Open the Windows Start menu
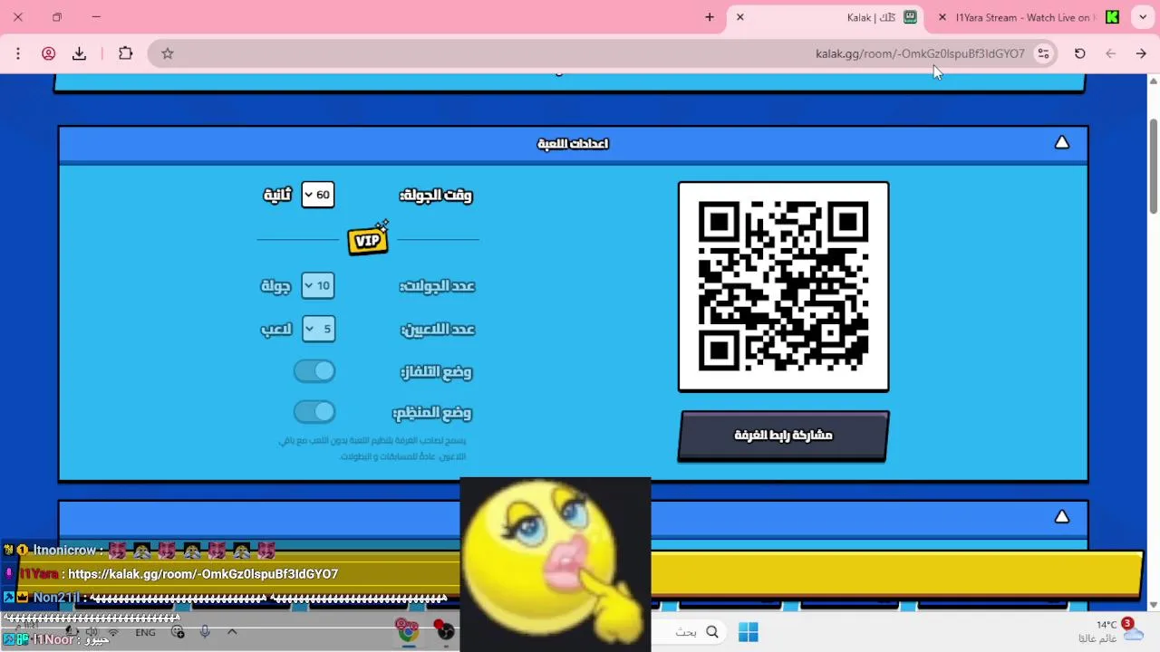Image resolution: width=1160 pixels, height=652 pixels. [748, 632]
